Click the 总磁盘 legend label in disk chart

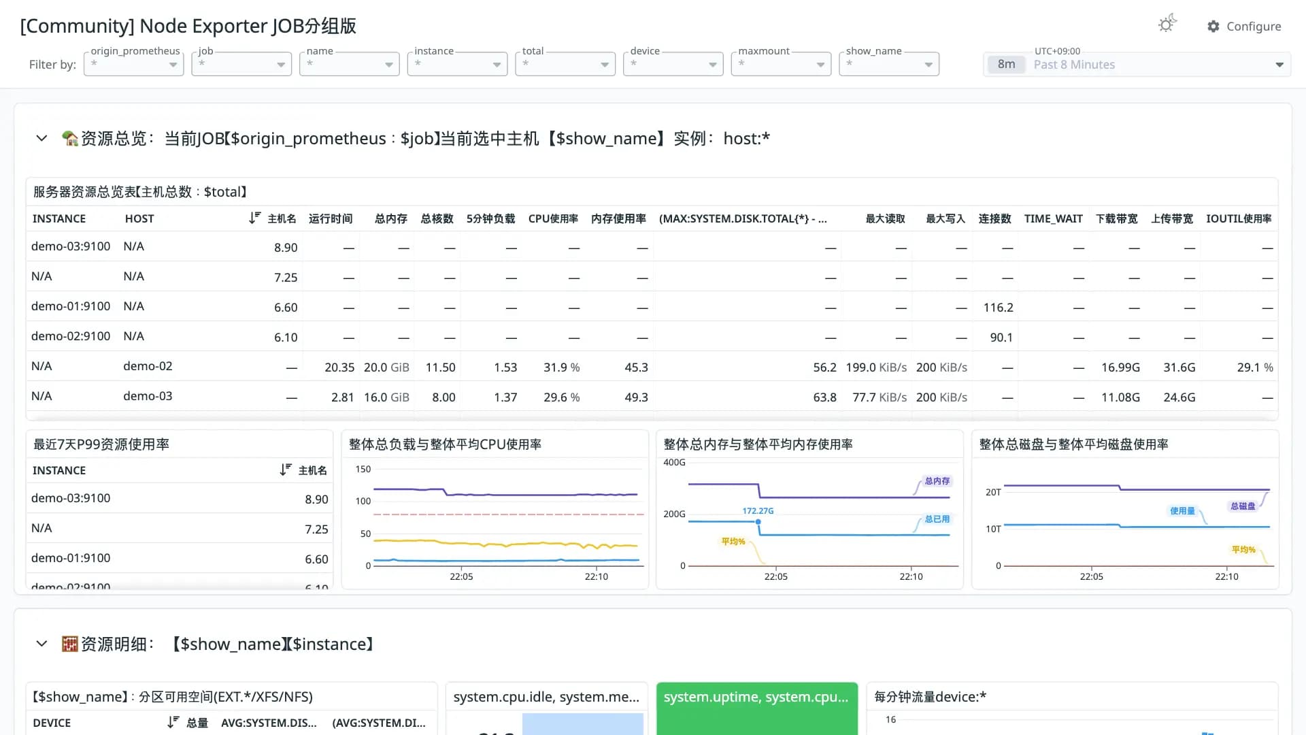(1243, 506)
